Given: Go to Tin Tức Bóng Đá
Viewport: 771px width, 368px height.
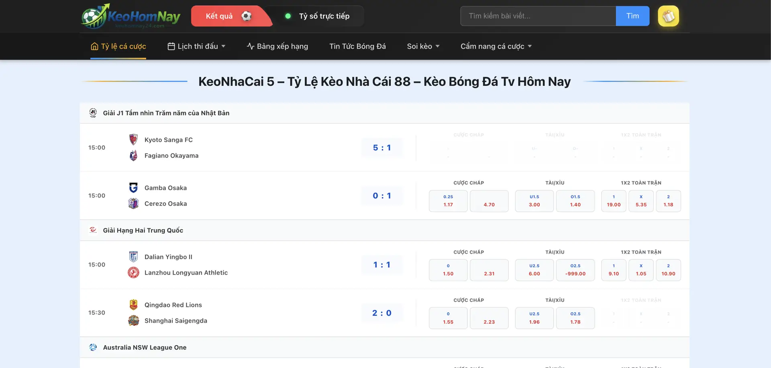Looking at the screenshot, I should point(357,47).
